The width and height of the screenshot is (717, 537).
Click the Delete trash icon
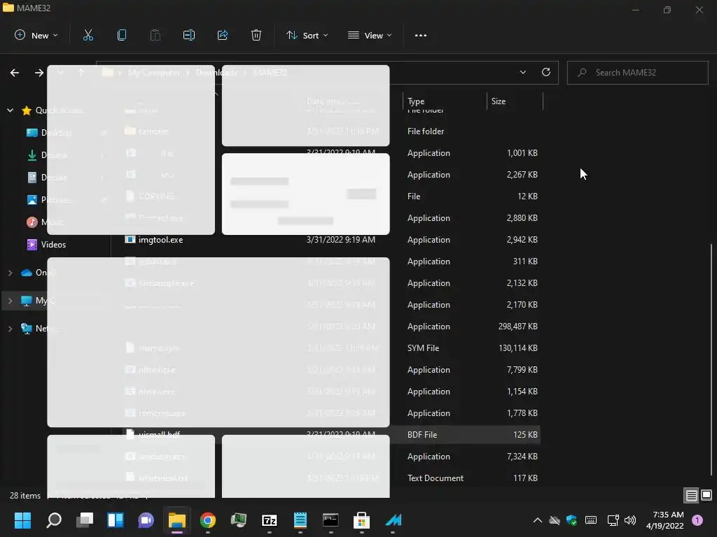coord(256,35)
